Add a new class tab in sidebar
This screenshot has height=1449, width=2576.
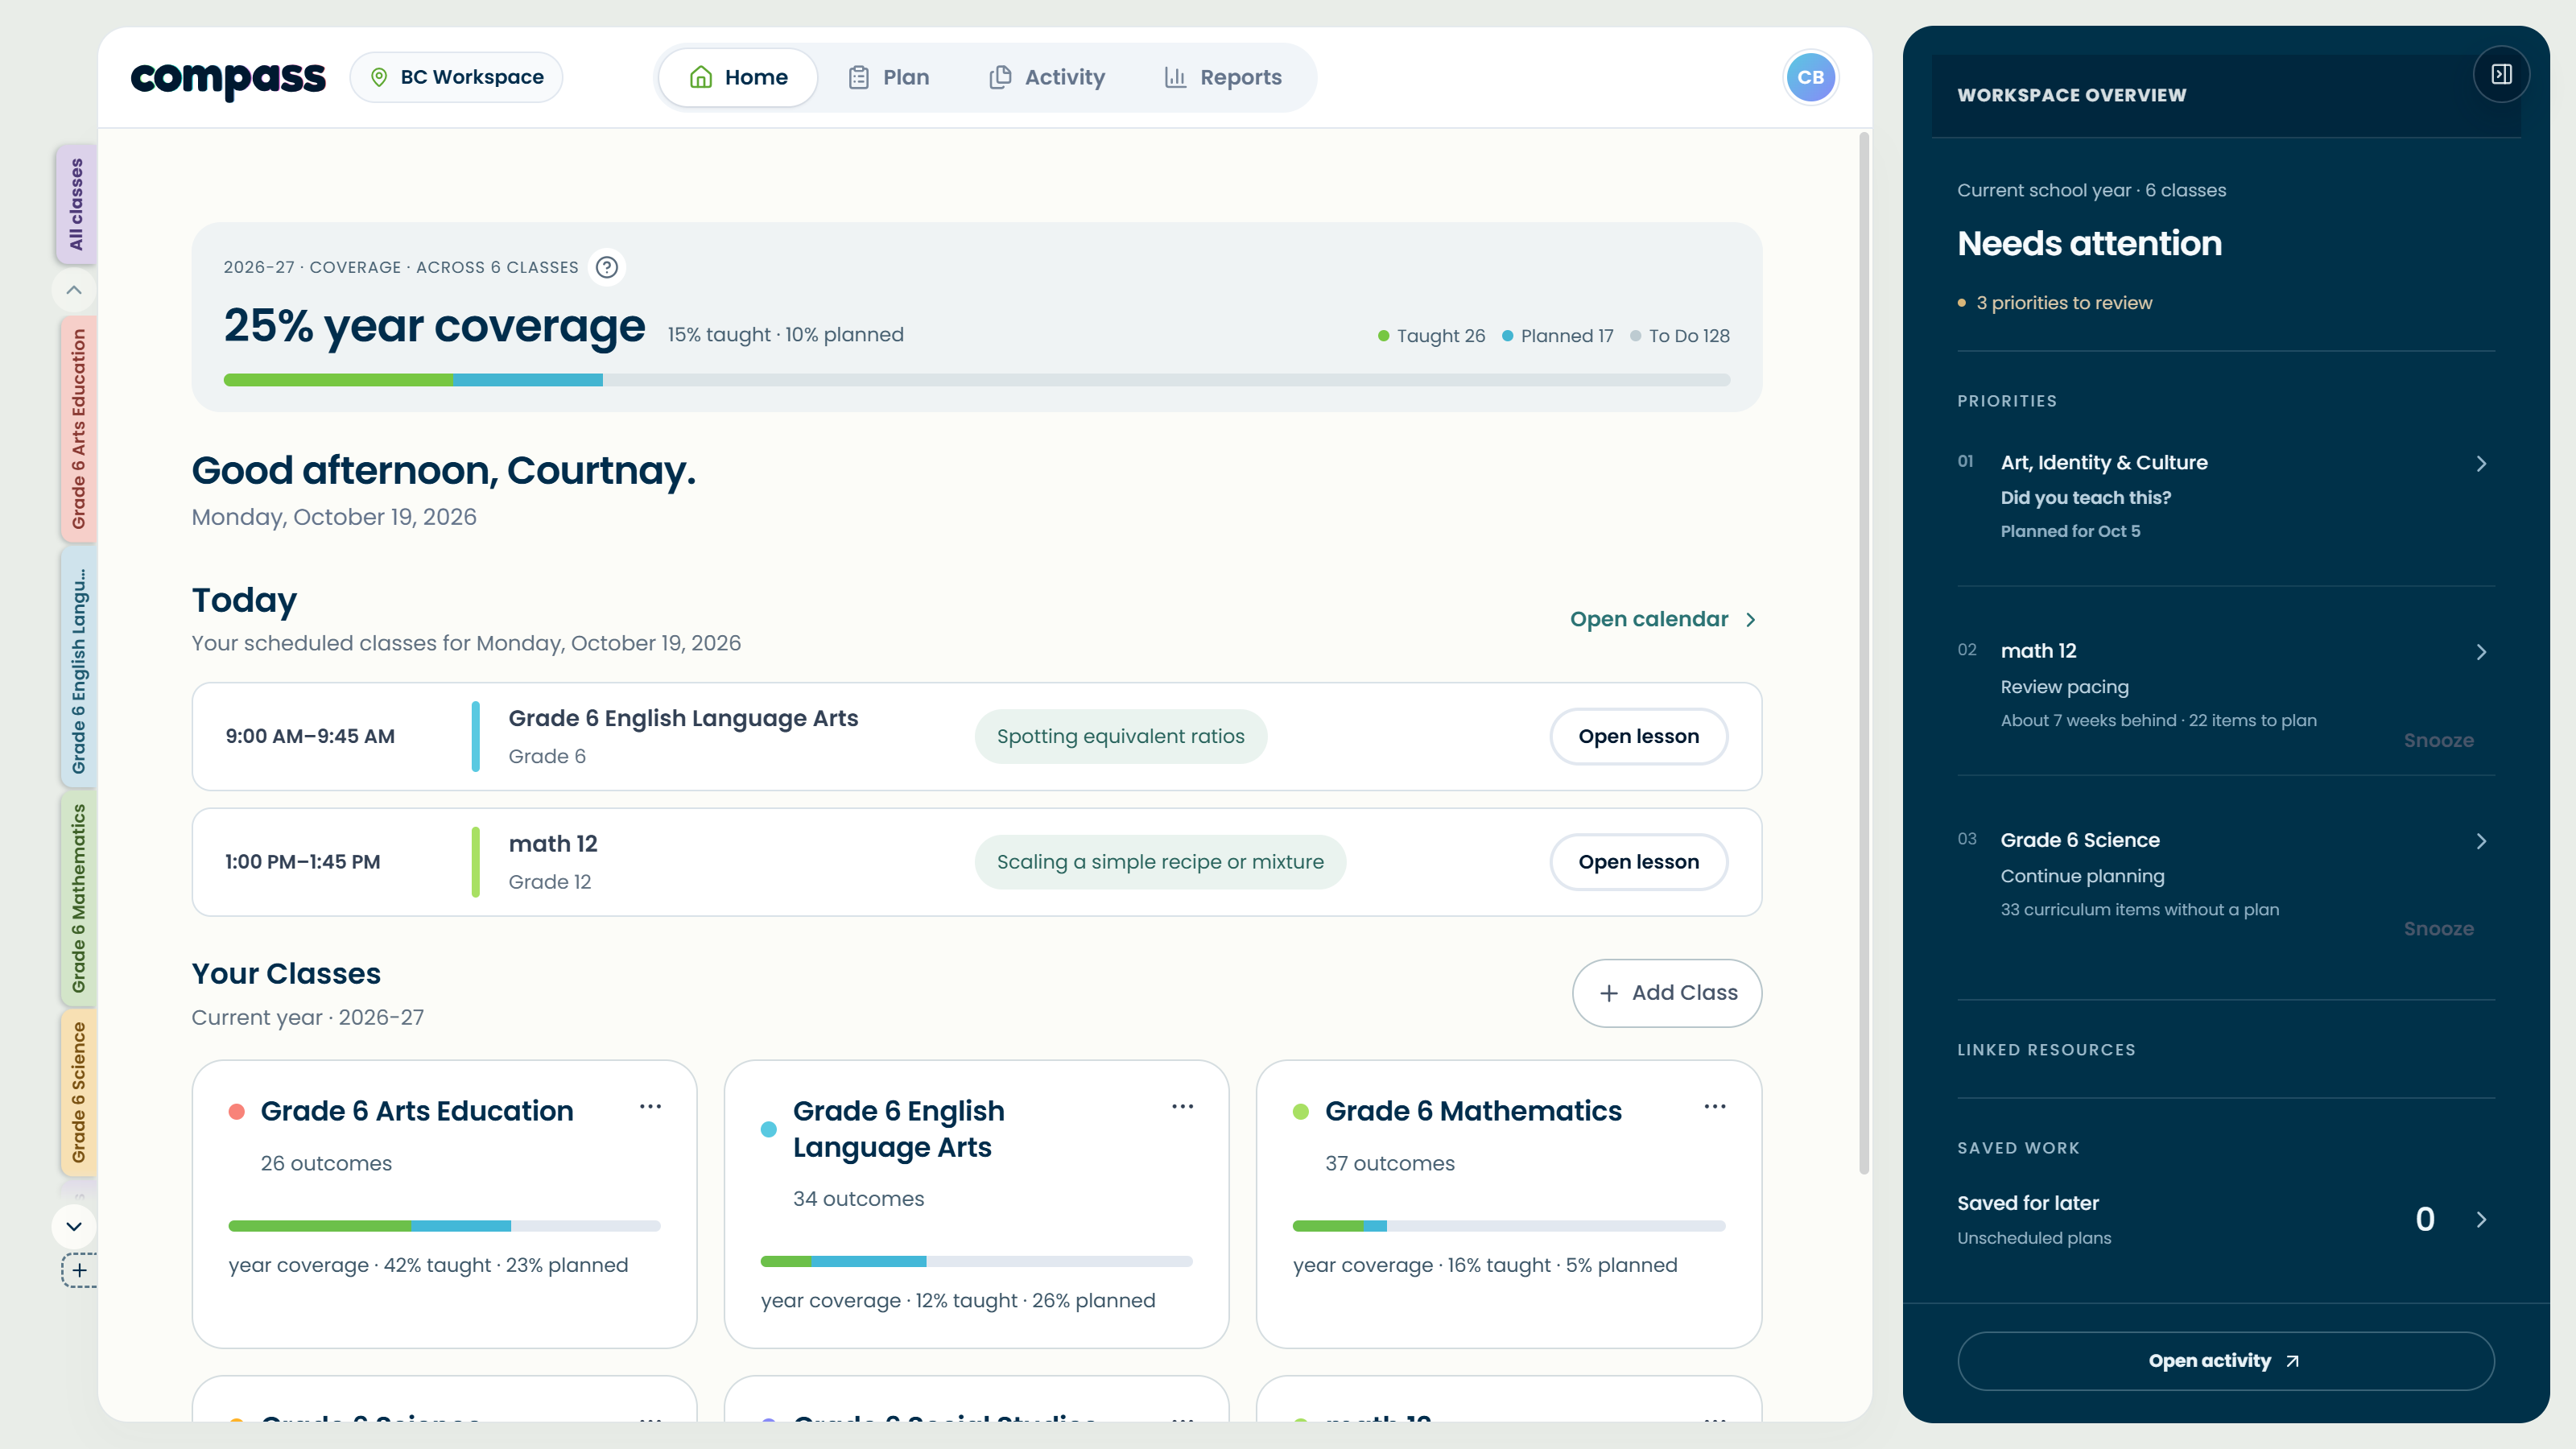click(79, 1271)
